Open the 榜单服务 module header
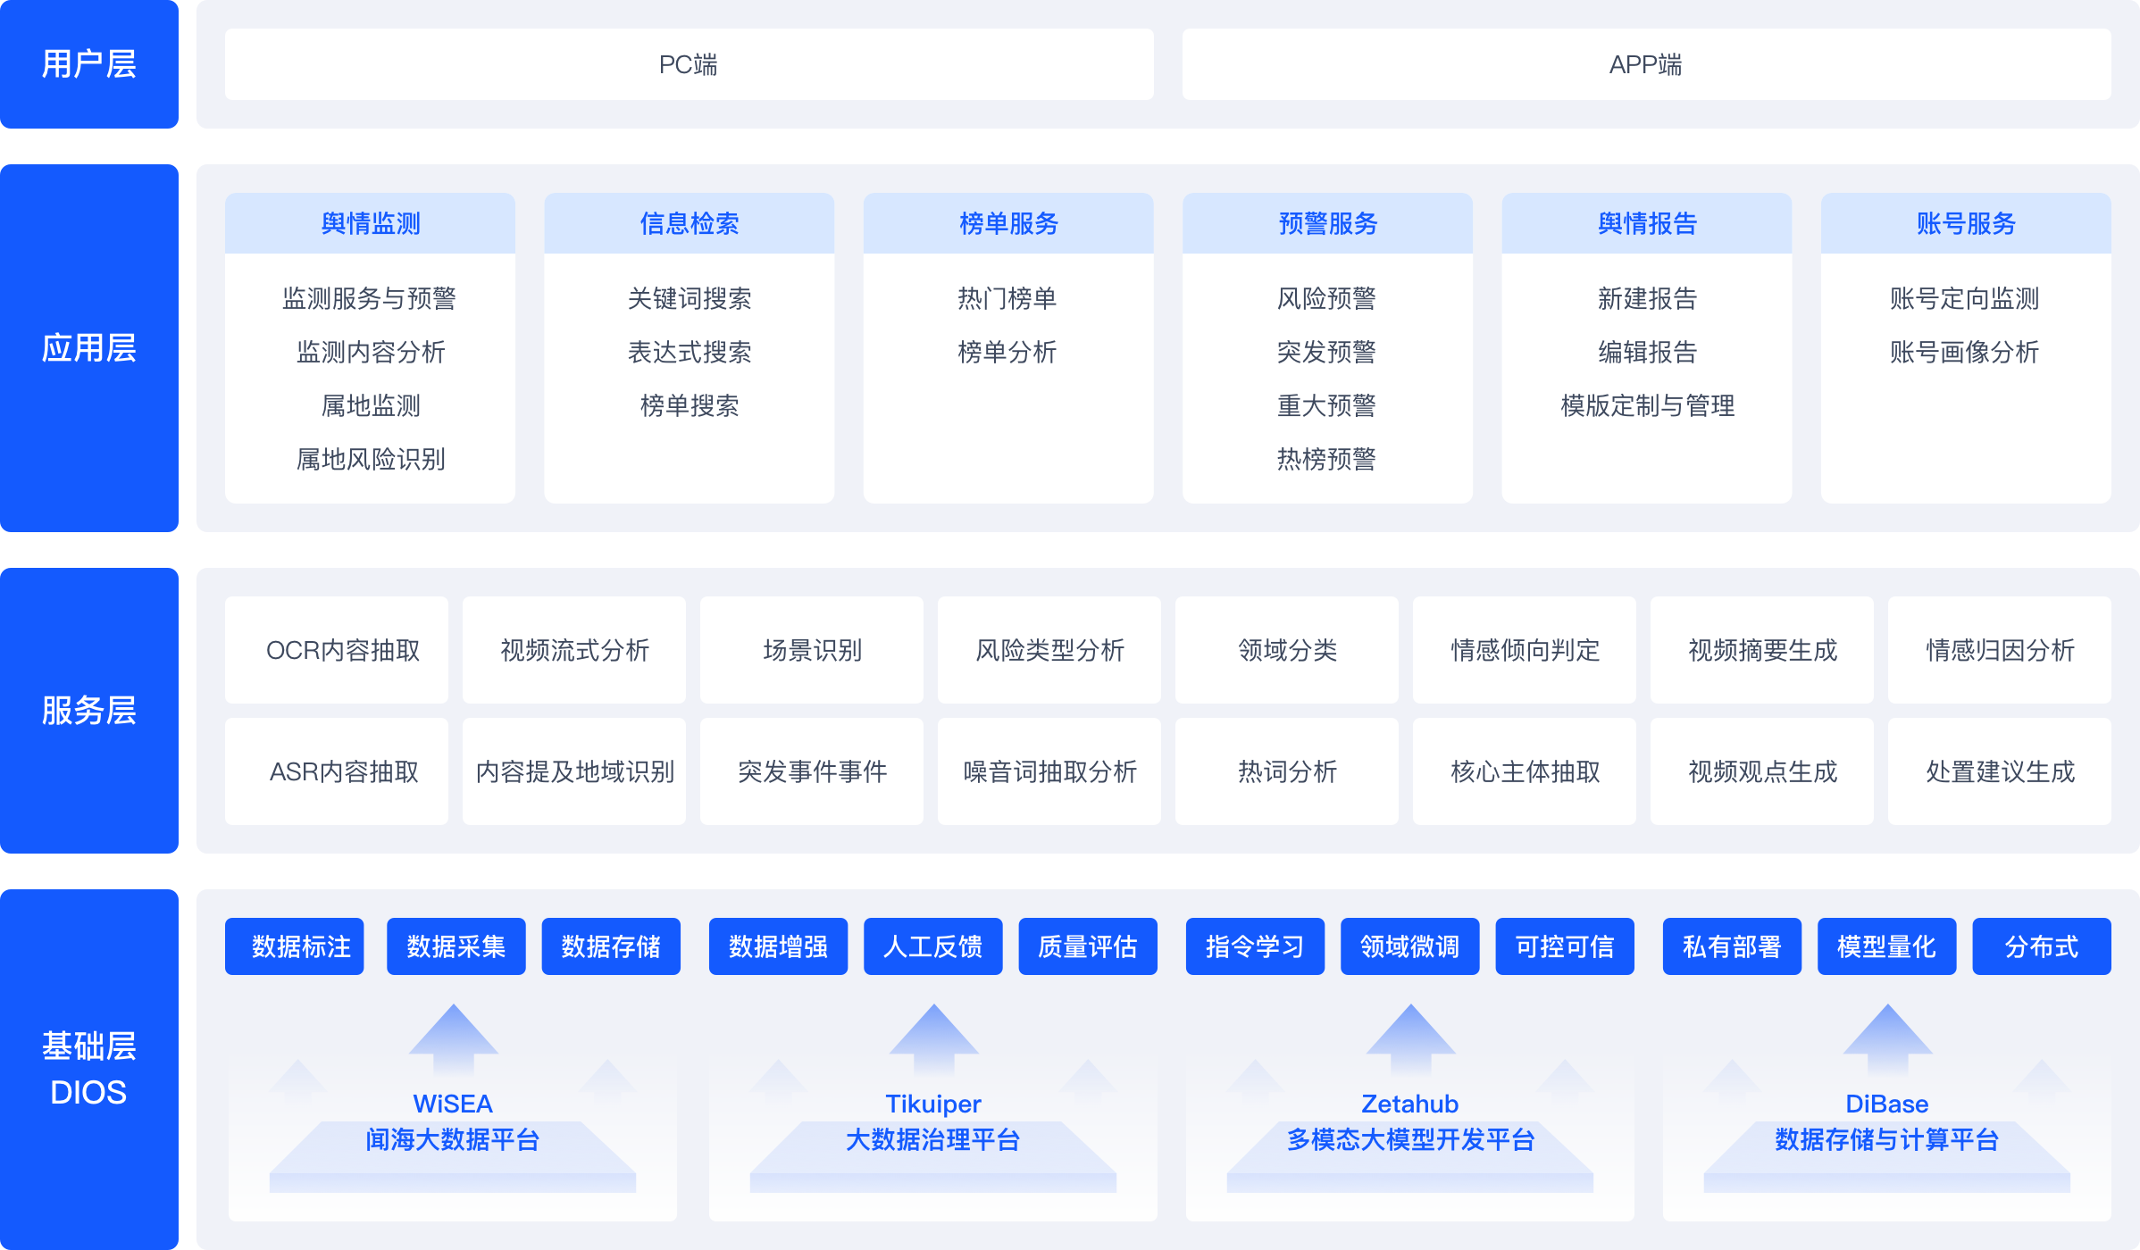Screen dimensions: 2140x1250 (1008, 223)
